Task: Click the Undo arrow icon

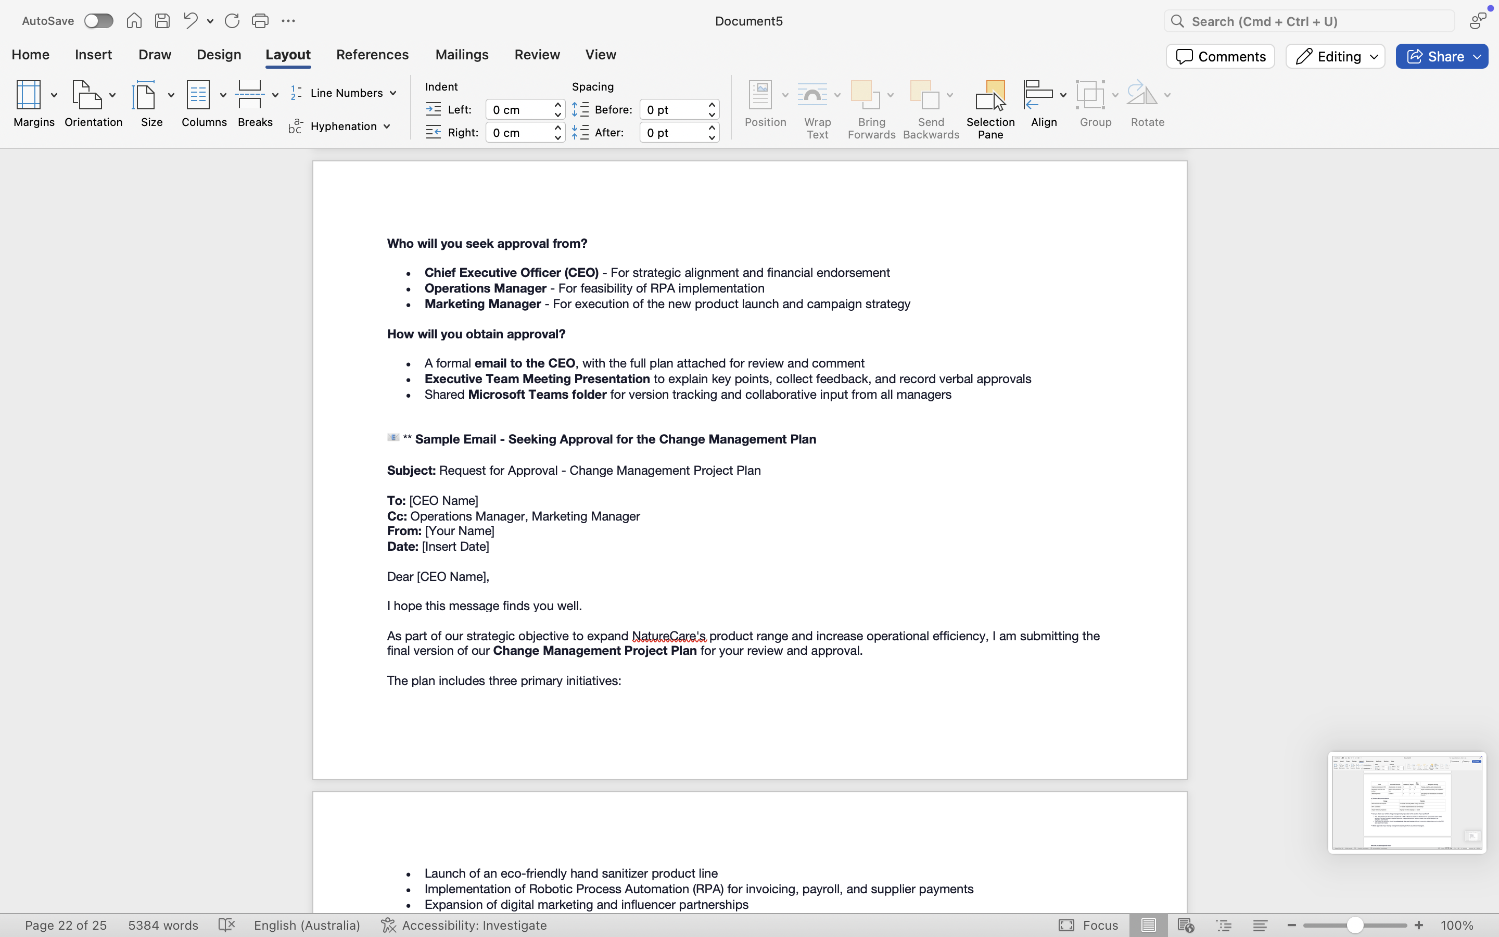Action: [191, 21]
